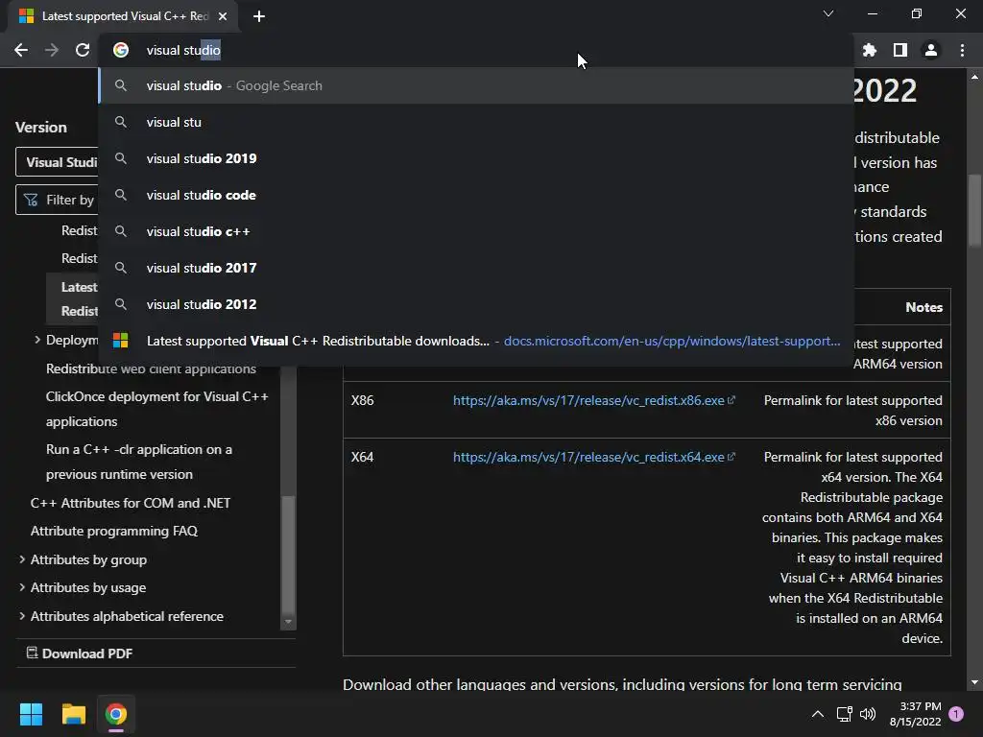Open the vc_redist.x64.exe download link
983x737 pixels.
593,457
